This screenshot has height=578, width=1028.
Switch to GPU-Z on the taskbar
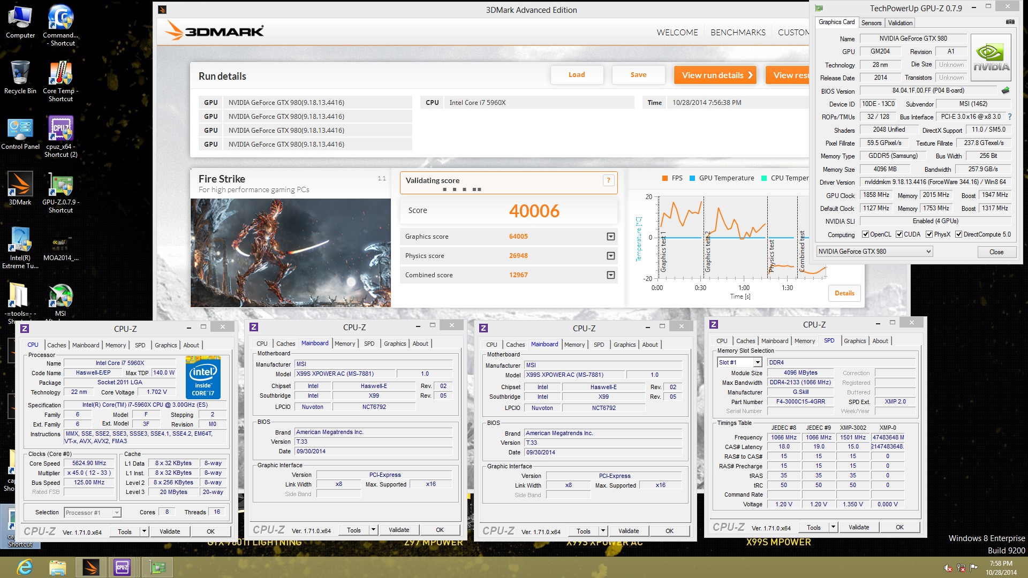click(x=157, y=567)
